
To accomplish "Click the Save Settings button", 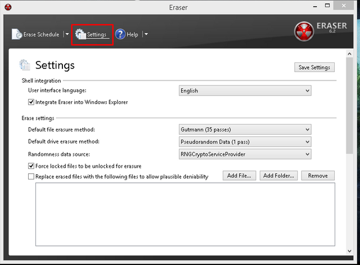I will [314, 68].
